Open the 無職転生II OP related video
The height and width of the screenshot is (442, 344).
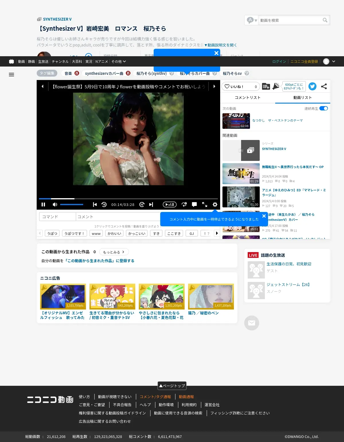tap(293, 167)
